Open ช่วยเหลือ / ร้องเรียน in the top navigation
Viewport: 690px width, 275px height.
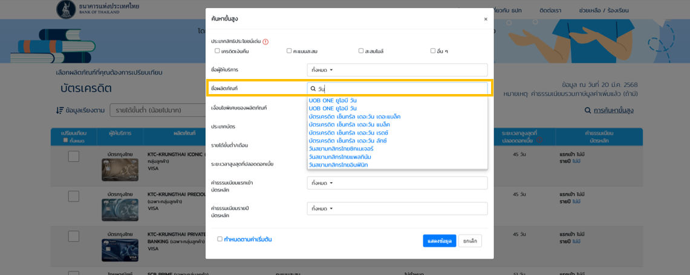click(x=604, y=10)
